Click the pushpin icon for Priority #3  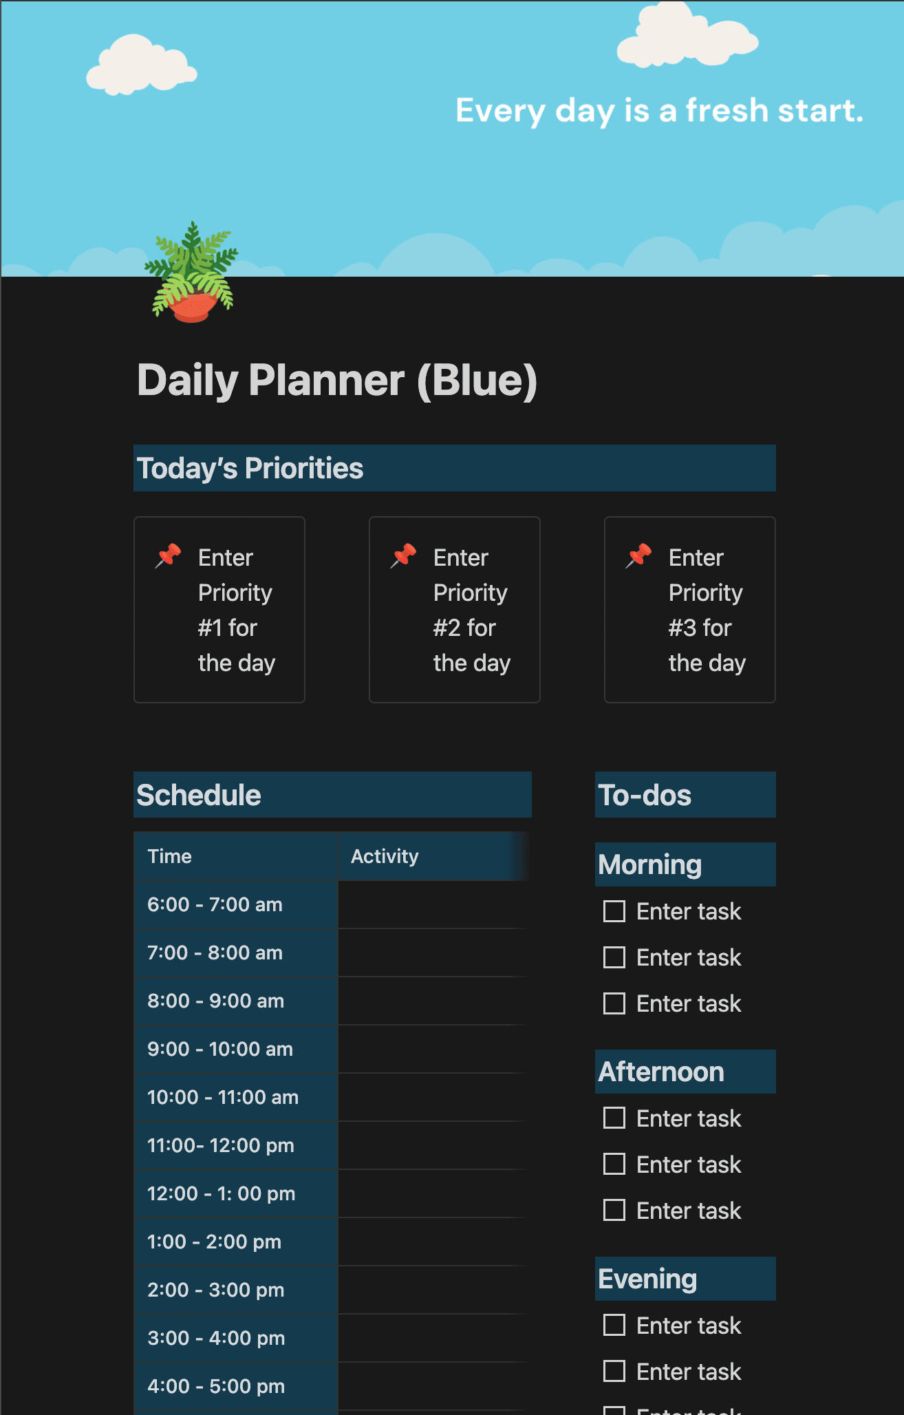pyautogui.click(x=639, y=556)
